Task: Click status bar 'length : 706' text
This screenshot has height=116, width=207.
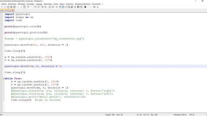Action: coord(110,115)
